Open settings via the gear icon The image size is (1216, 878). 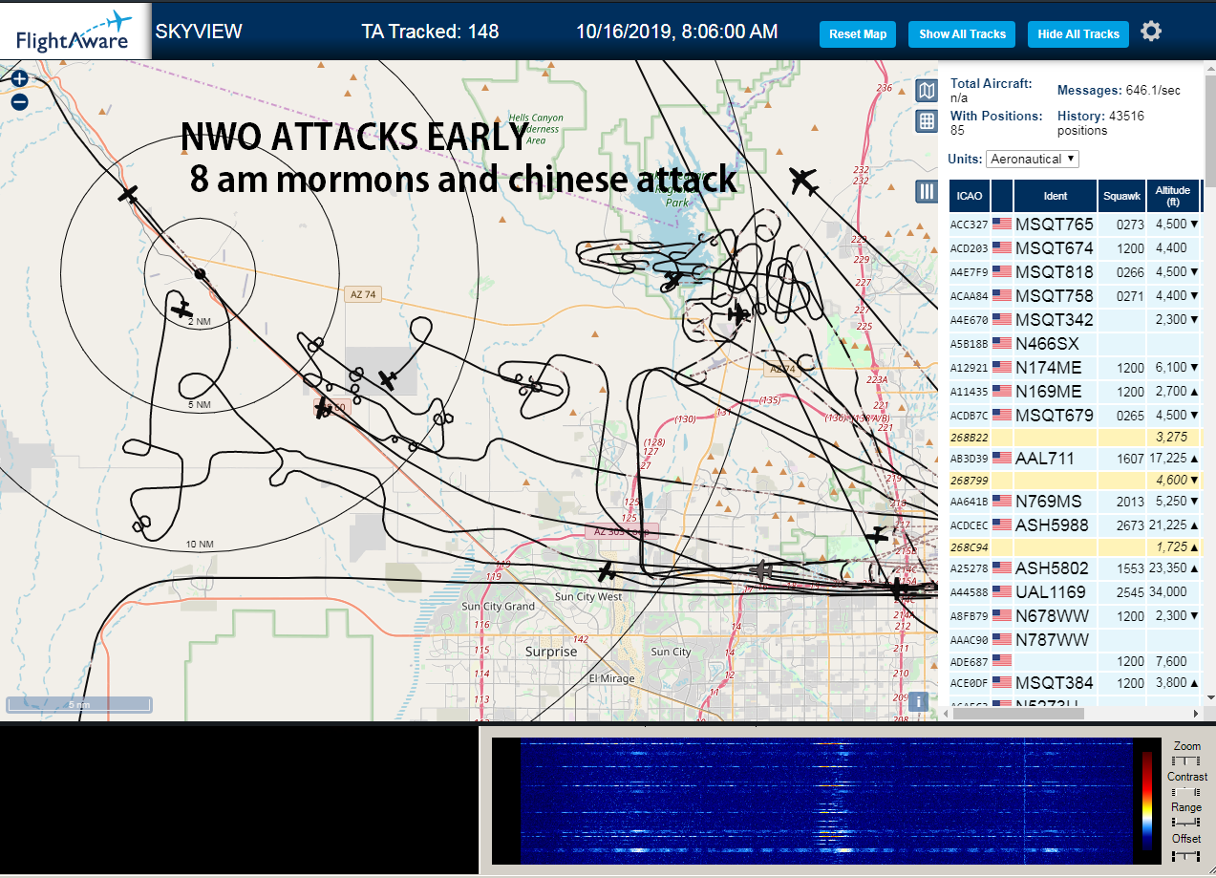pyautogui.click(x=1151, y=32)
